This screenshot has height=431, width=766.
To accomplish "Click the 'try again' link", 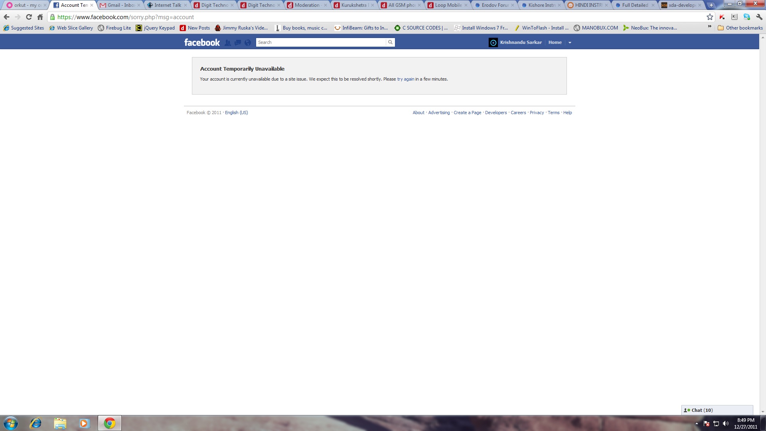I will pos(405,79).
